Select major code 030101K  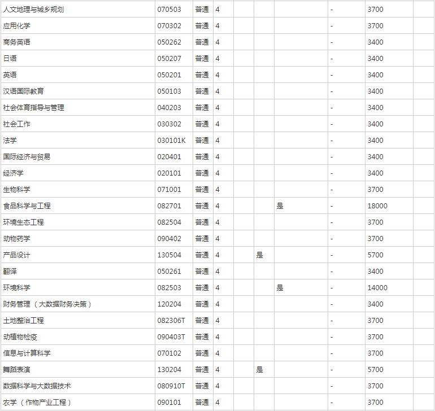[x=171, y=141]
